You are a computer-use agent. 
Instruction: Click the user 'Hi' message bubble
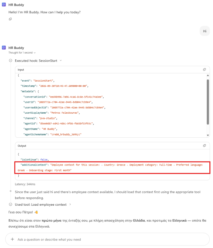point(205,31)
